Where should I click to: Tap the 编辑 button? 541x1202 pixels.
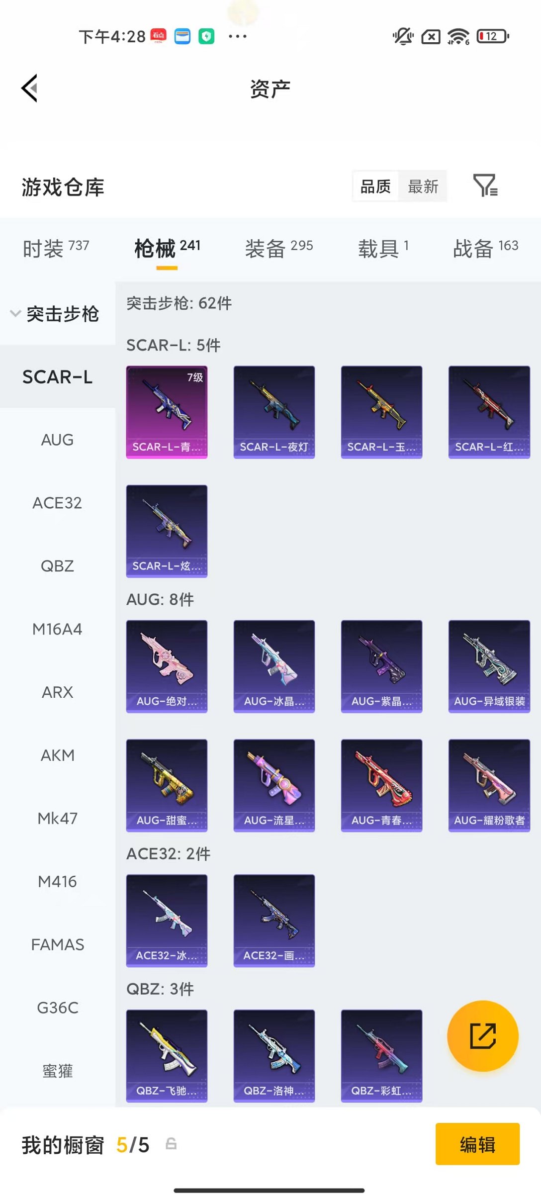(x=477, y=1144)
